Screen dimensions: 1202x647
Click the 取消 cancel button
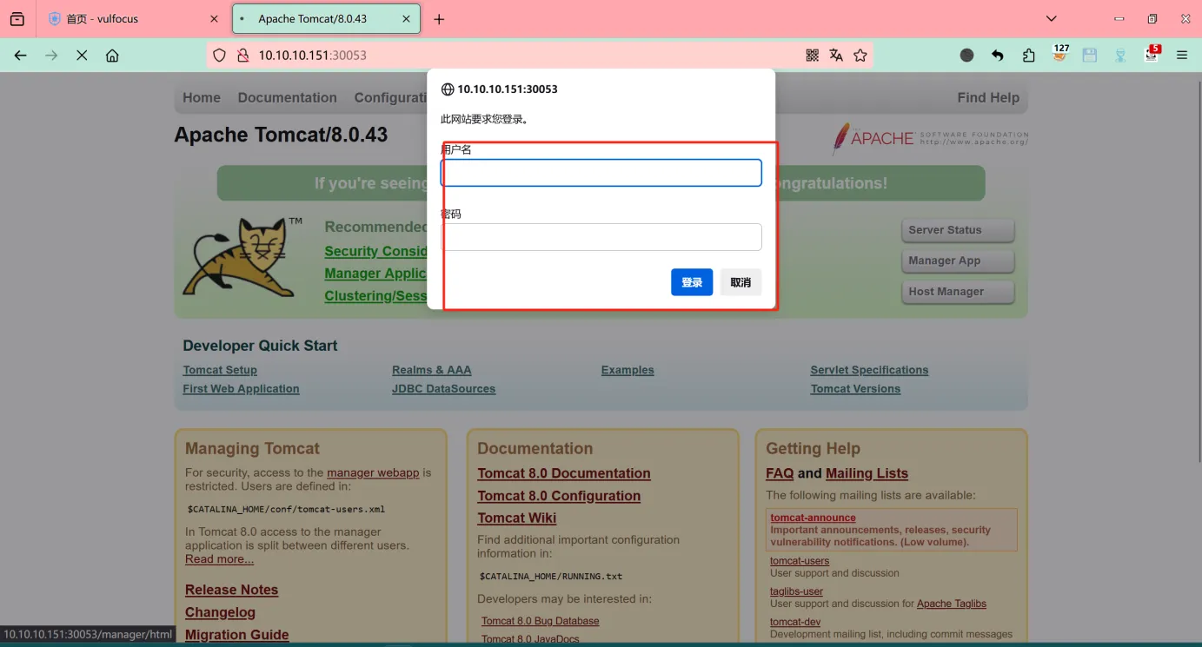click(x=740, y=282)
